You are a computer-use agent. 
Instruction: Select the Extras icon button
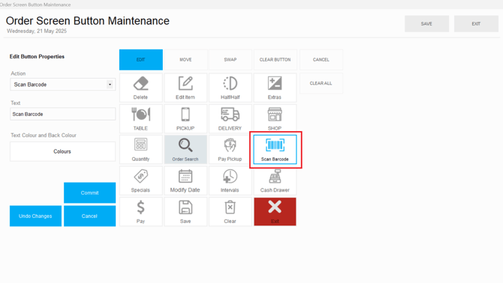click(275, 88)
